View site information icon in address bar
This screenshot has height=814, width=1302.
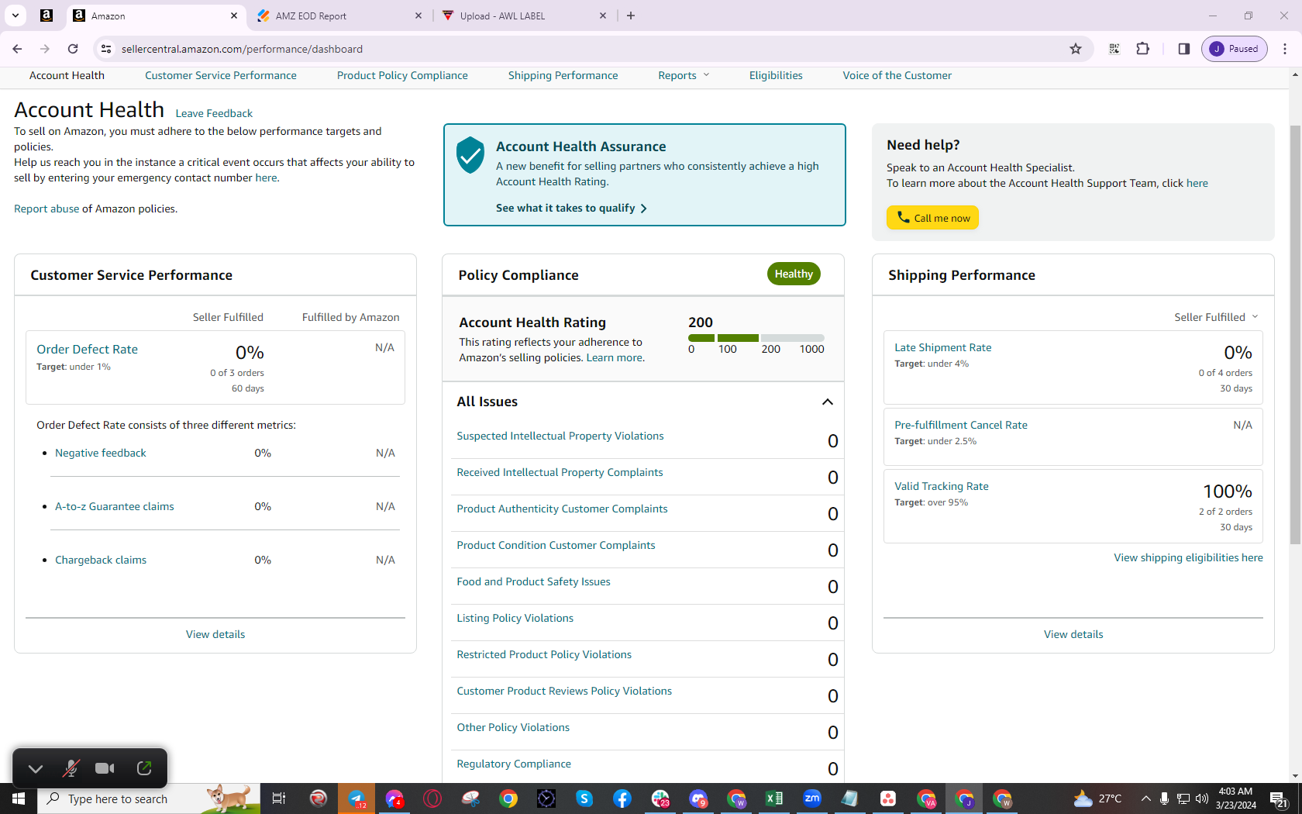pos(106,49)
